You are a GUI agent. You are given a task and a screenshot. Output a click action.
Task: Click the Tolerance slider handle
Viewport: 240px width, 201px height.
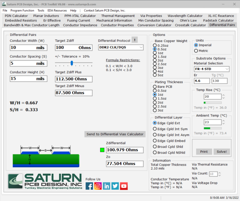(x=72, y=63)
